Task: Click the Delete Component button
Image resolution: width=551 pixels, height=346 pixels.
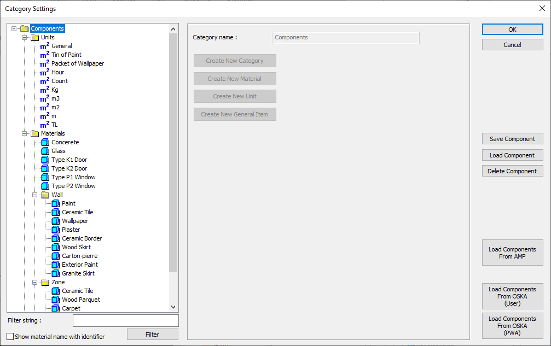Action: (512, 171)
